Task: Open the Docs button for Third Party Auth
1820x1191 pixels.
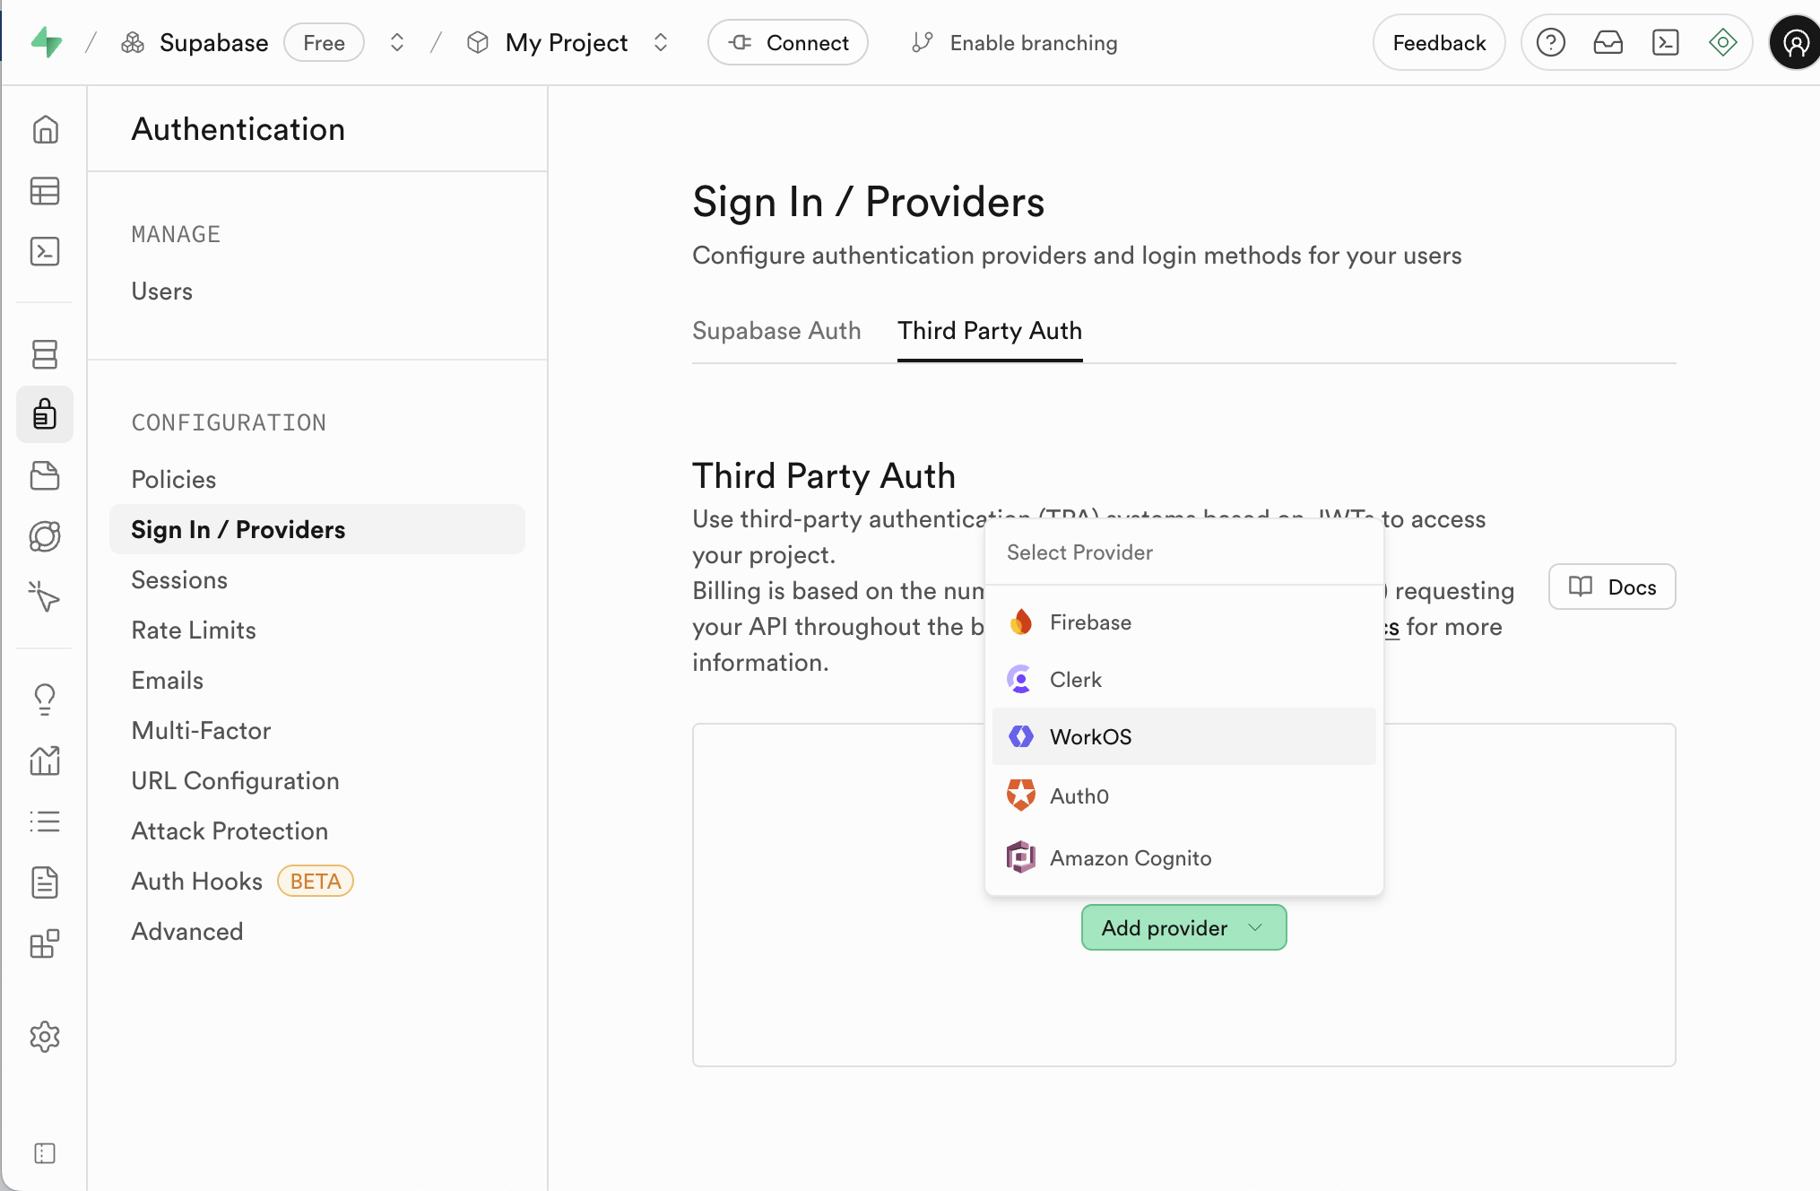Action: (1611, 587)
